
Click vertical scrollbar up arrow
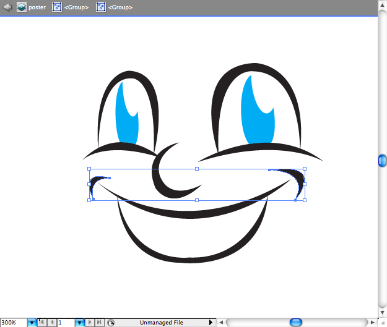[382, 6]
